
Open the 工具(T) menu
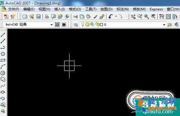click(x=91, y=9)
